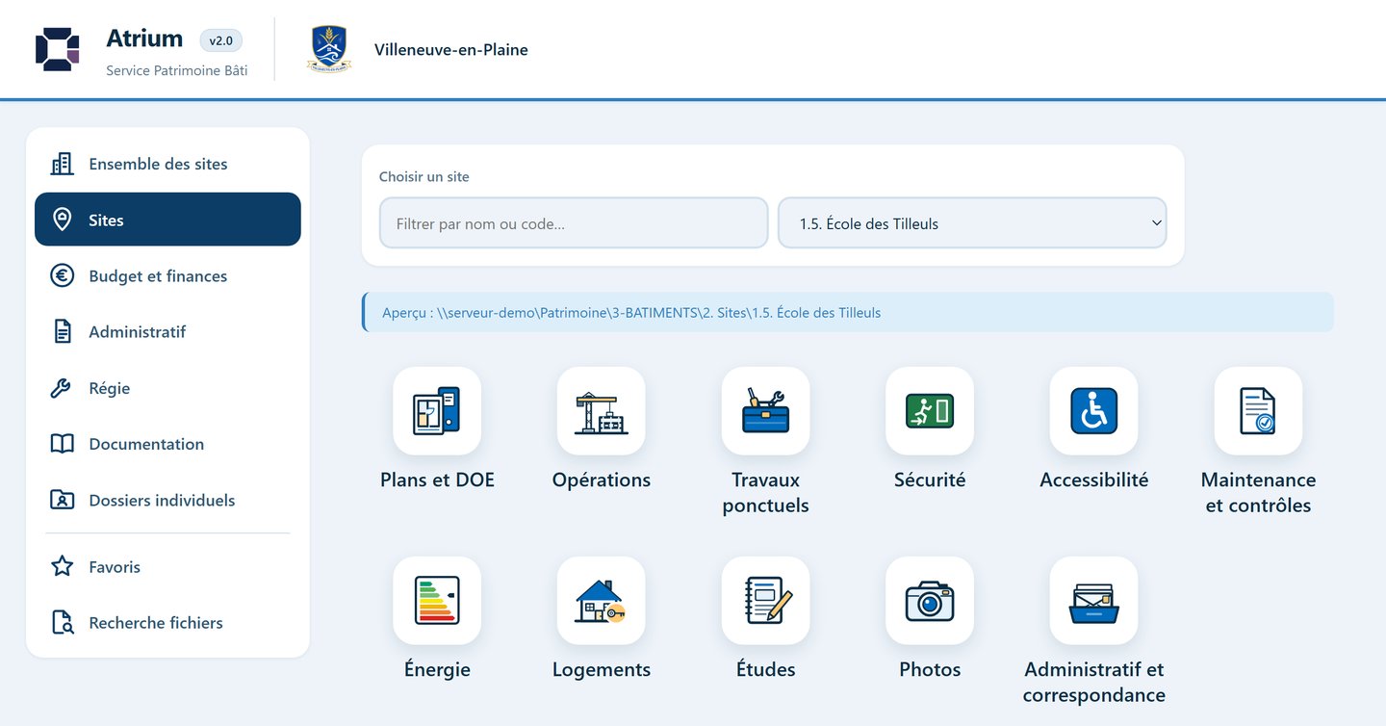Click the v2.0 version badge
Screen dimensions: 1386x726
coord(221,40)
